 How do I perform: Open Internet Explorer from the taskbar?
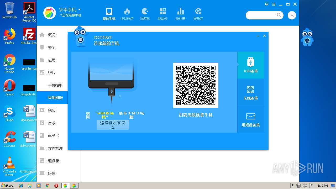[21, 186]
